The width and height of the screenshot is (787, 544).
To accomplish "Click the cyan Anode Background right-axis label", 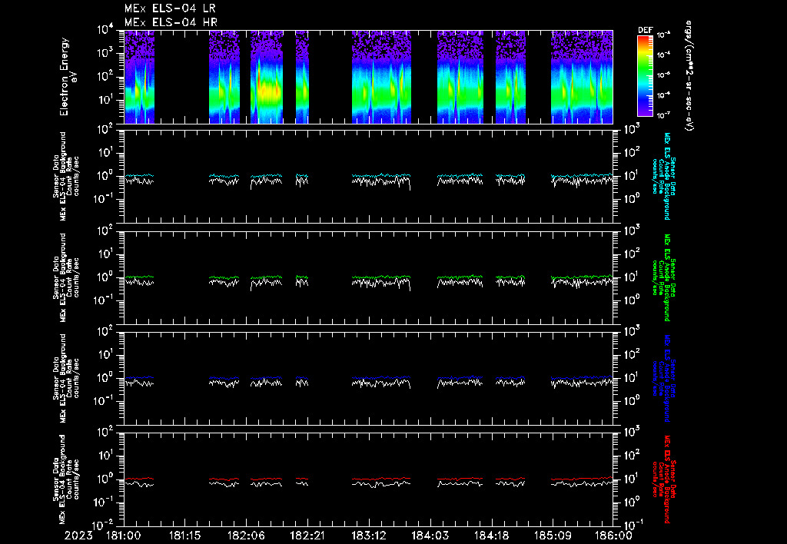I will (x=663, y=176).
